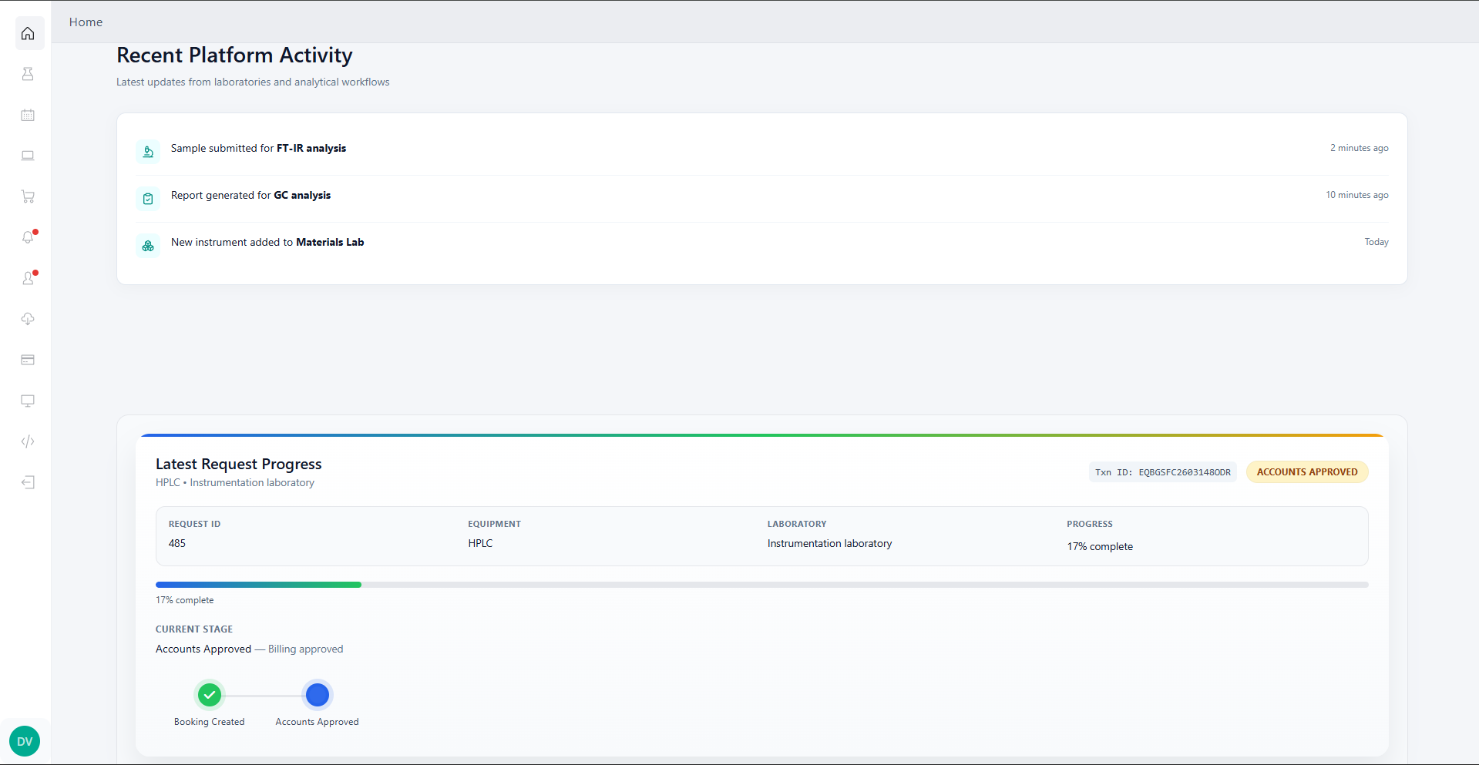Click the DV user avatar
Screen dimensions: 1479x765
25,741
